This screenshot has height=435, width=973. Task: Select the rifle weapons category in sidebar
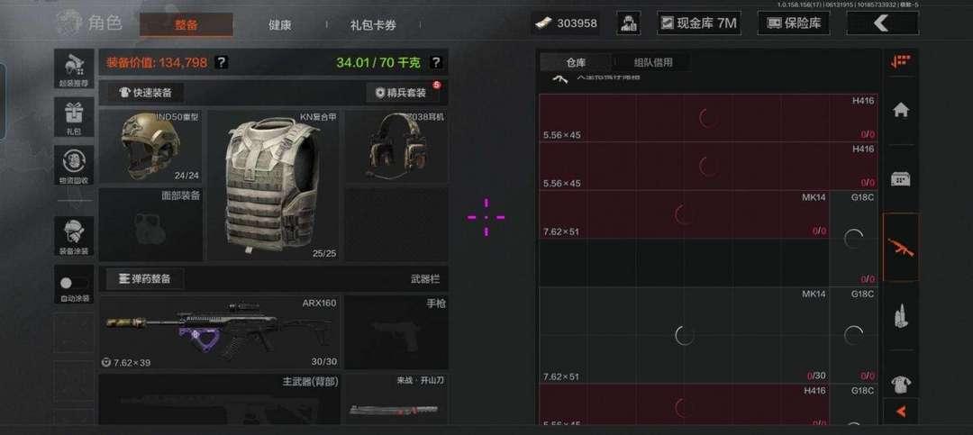click(x=900, y=248)
